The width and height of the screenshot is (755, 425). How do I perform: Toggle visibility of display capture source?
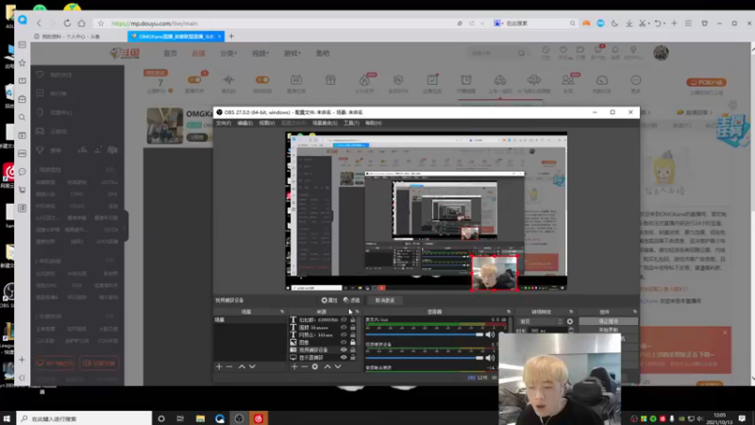click(x=344, y=358)
